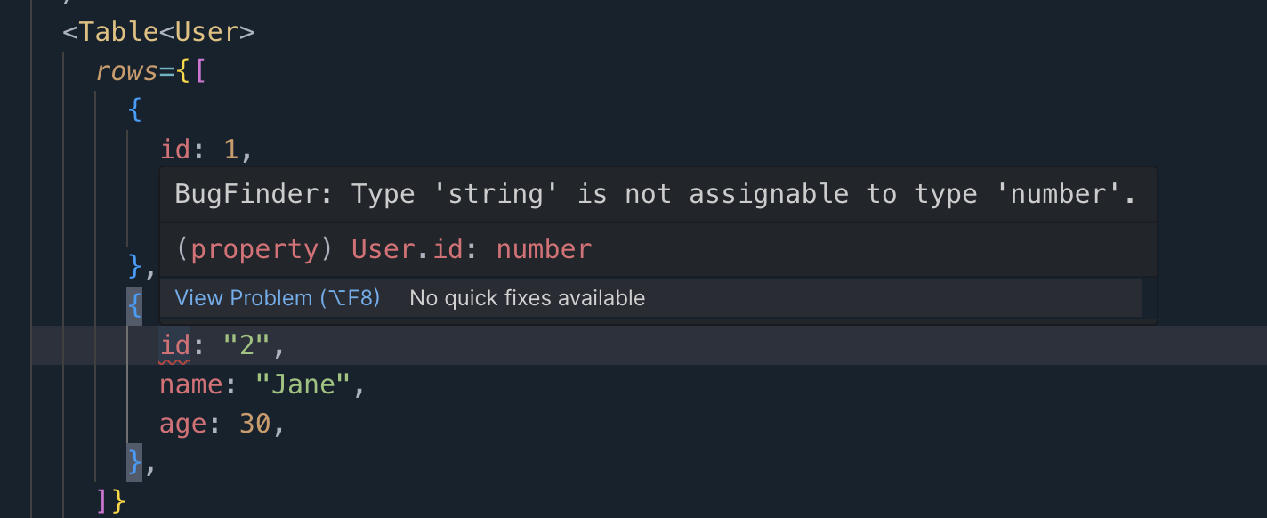Click the "Jane" string value

[x=303, y=384]
